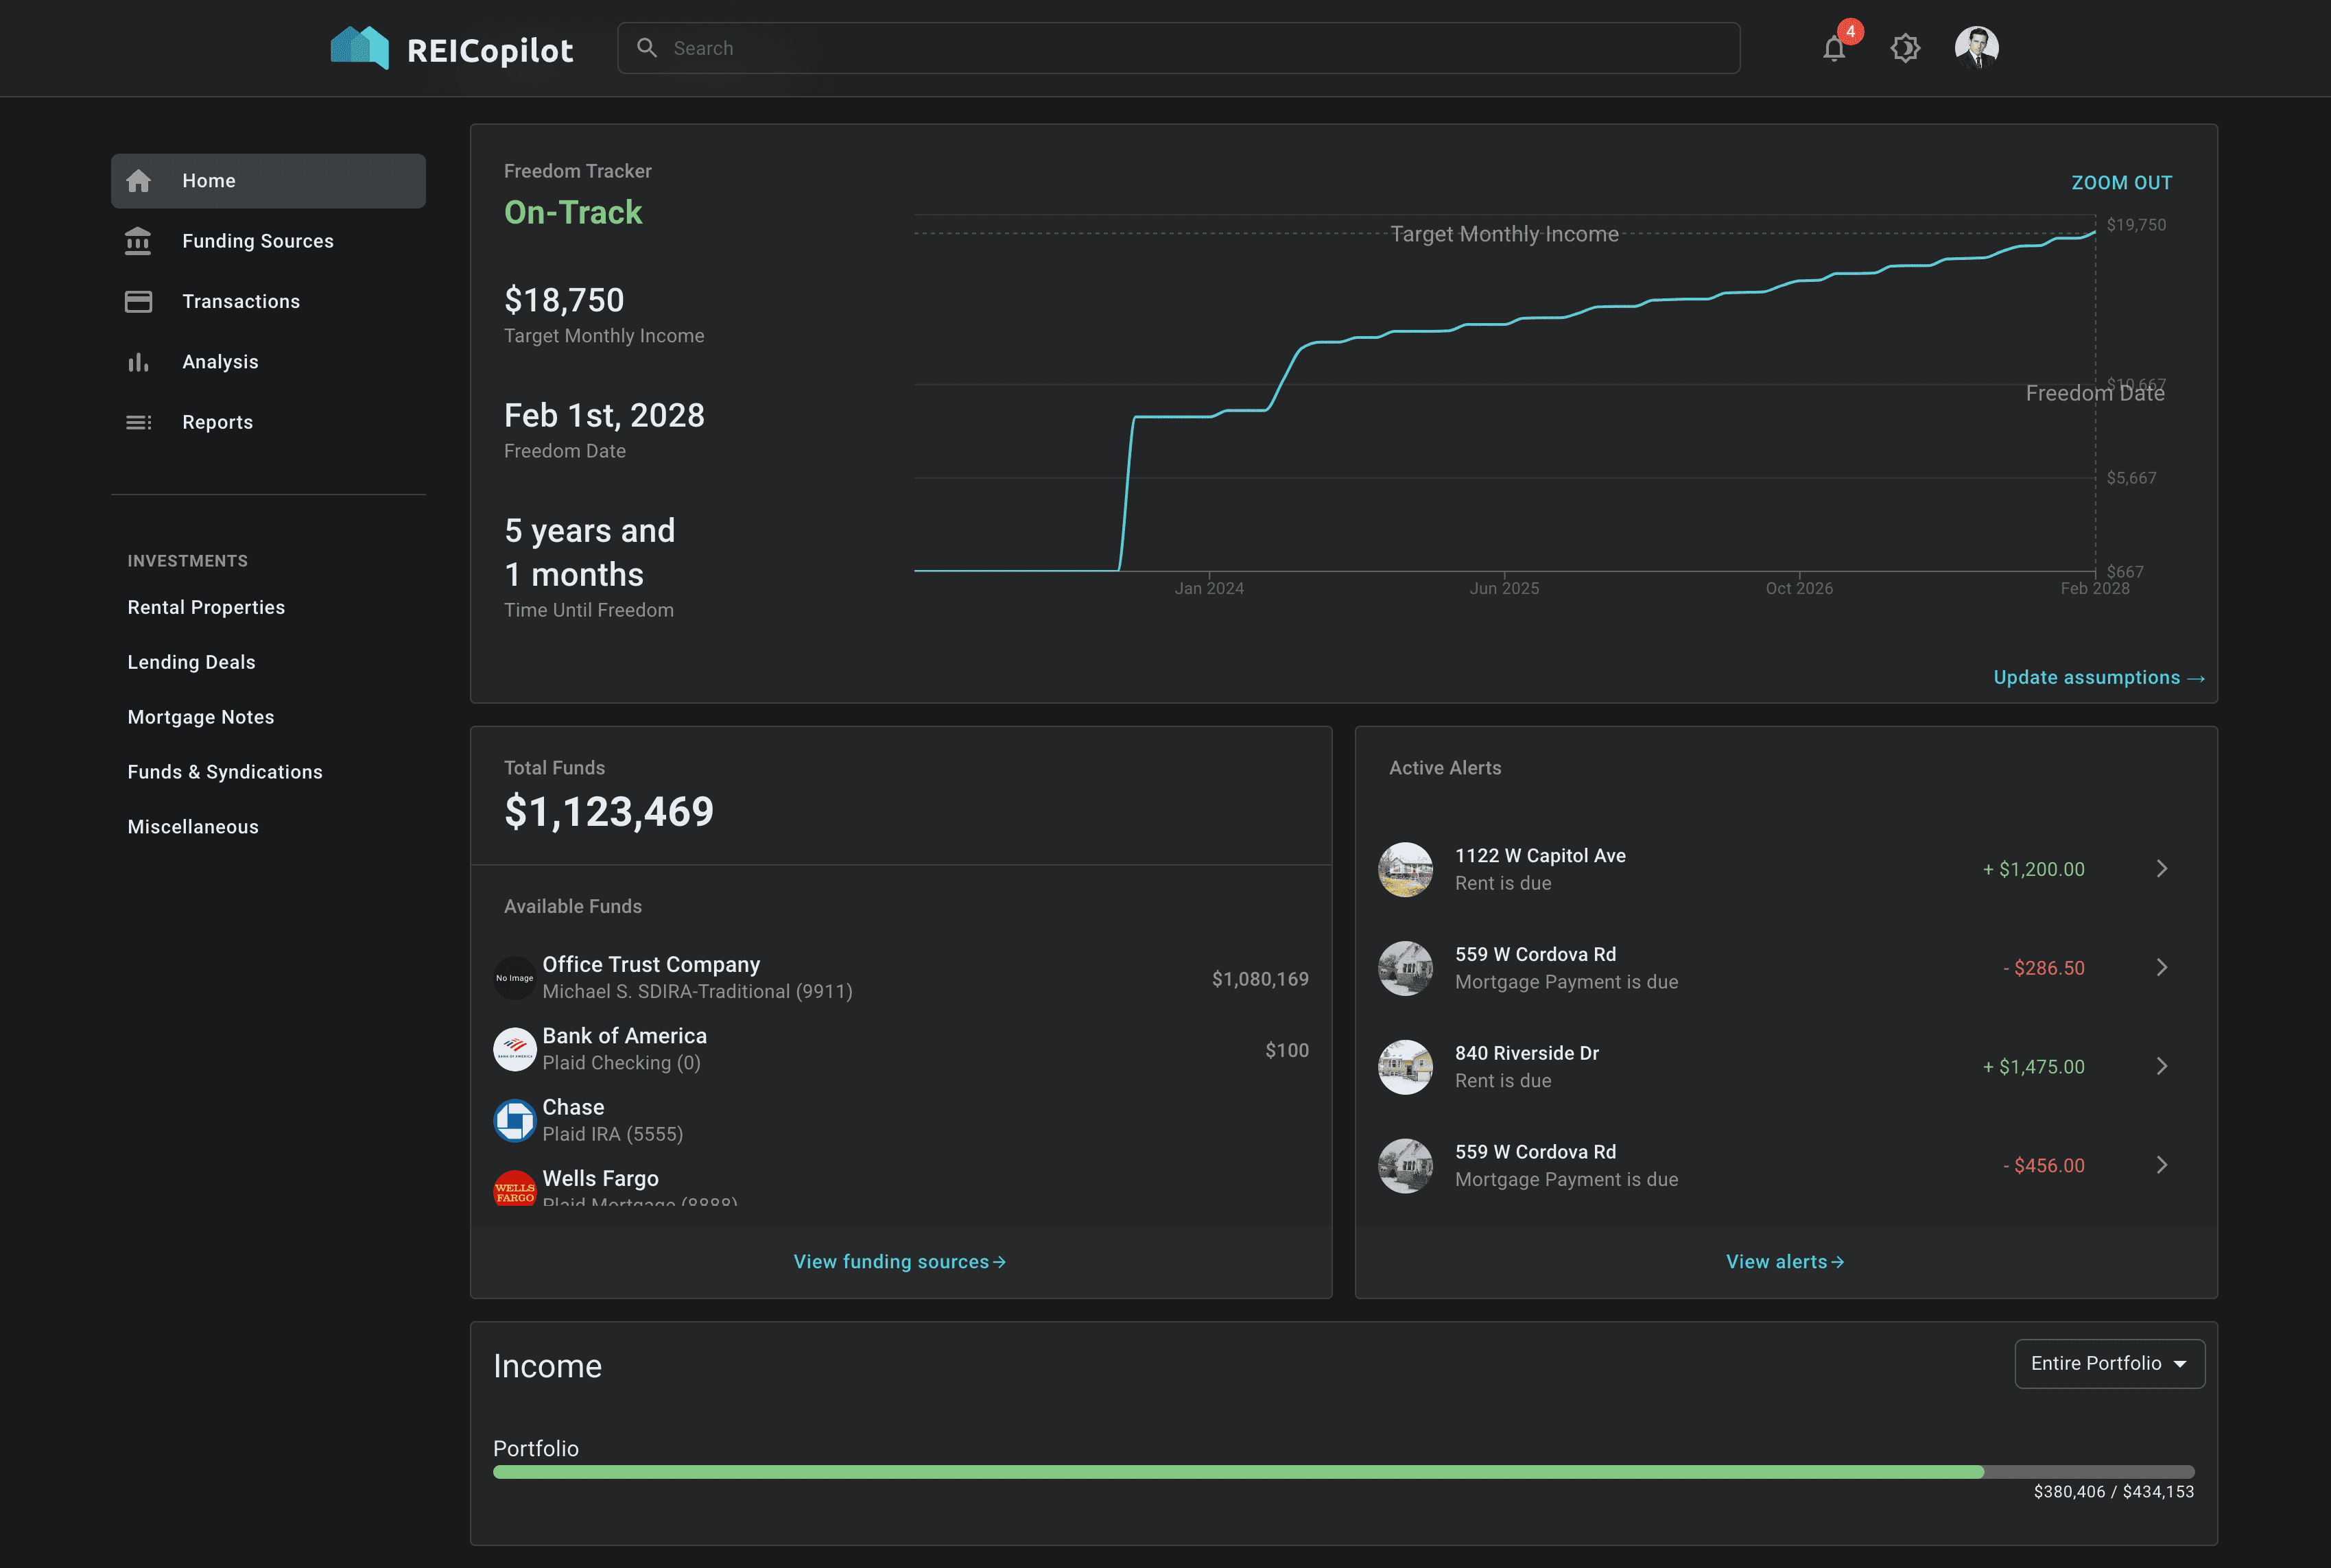Expand the $456.00 mortgage payment alert chevron
2331x1568 pixels.
pyautogui.click(x=2161, y=1165)
